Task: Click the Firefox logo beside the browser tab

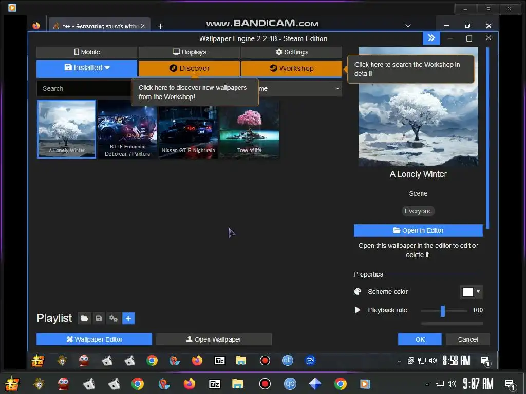Action: pos(36,26)
